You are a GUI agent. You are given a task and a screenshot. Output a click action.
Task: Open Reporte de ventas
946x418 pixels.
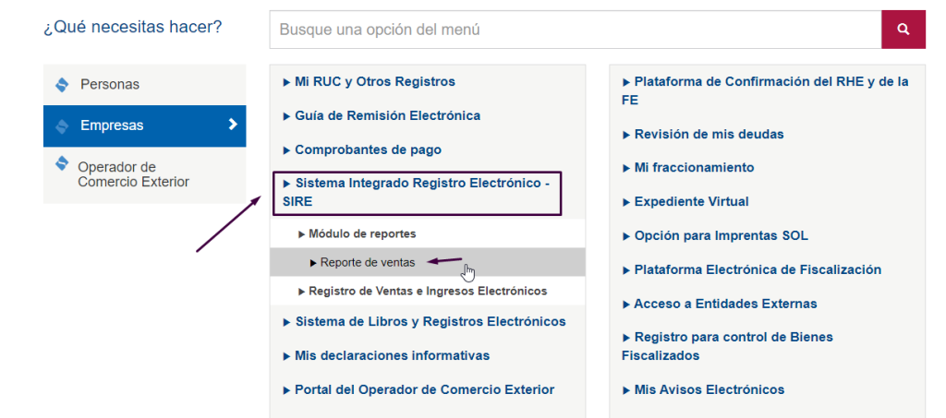tap(362, 262)
